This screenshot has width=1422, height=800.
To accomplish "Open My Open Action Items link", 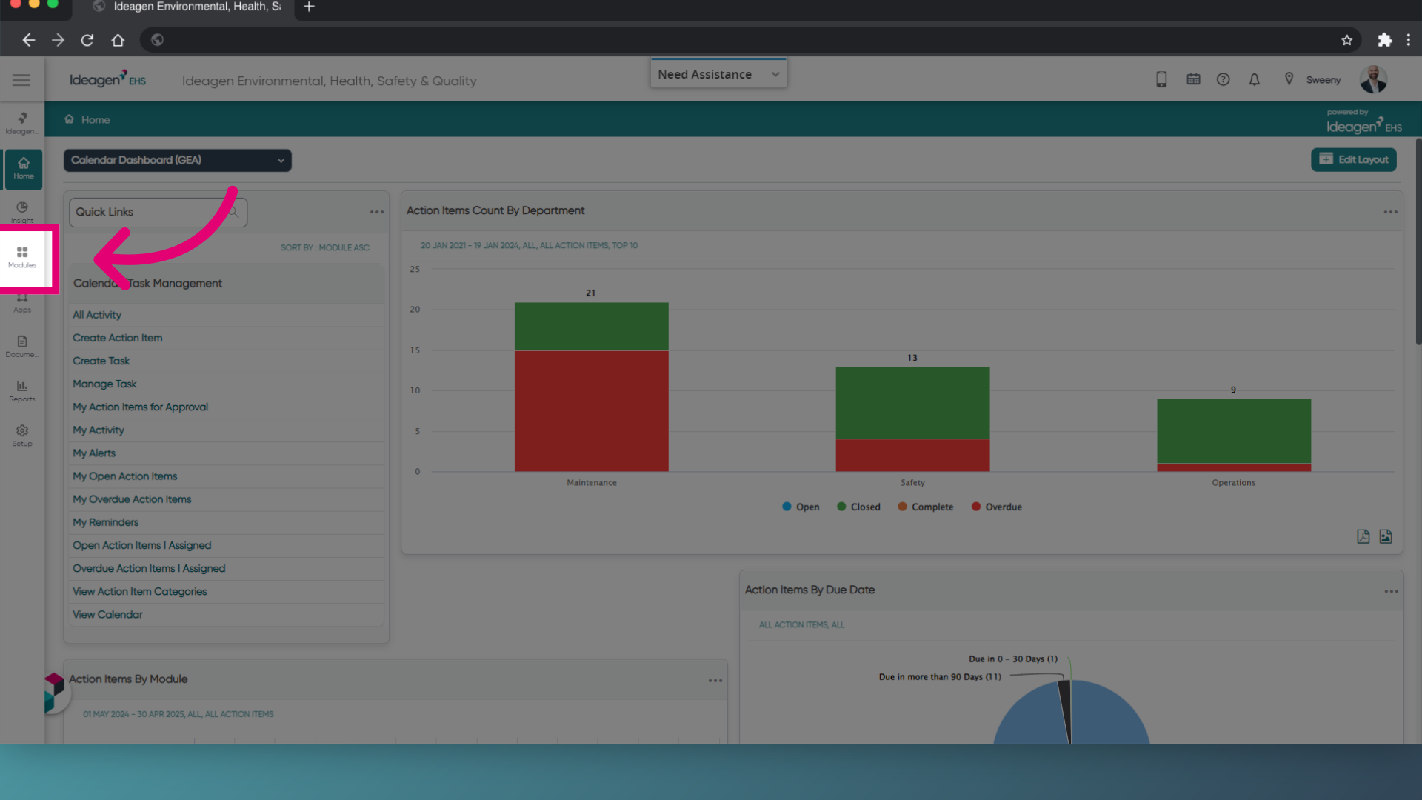I will 124,476.
